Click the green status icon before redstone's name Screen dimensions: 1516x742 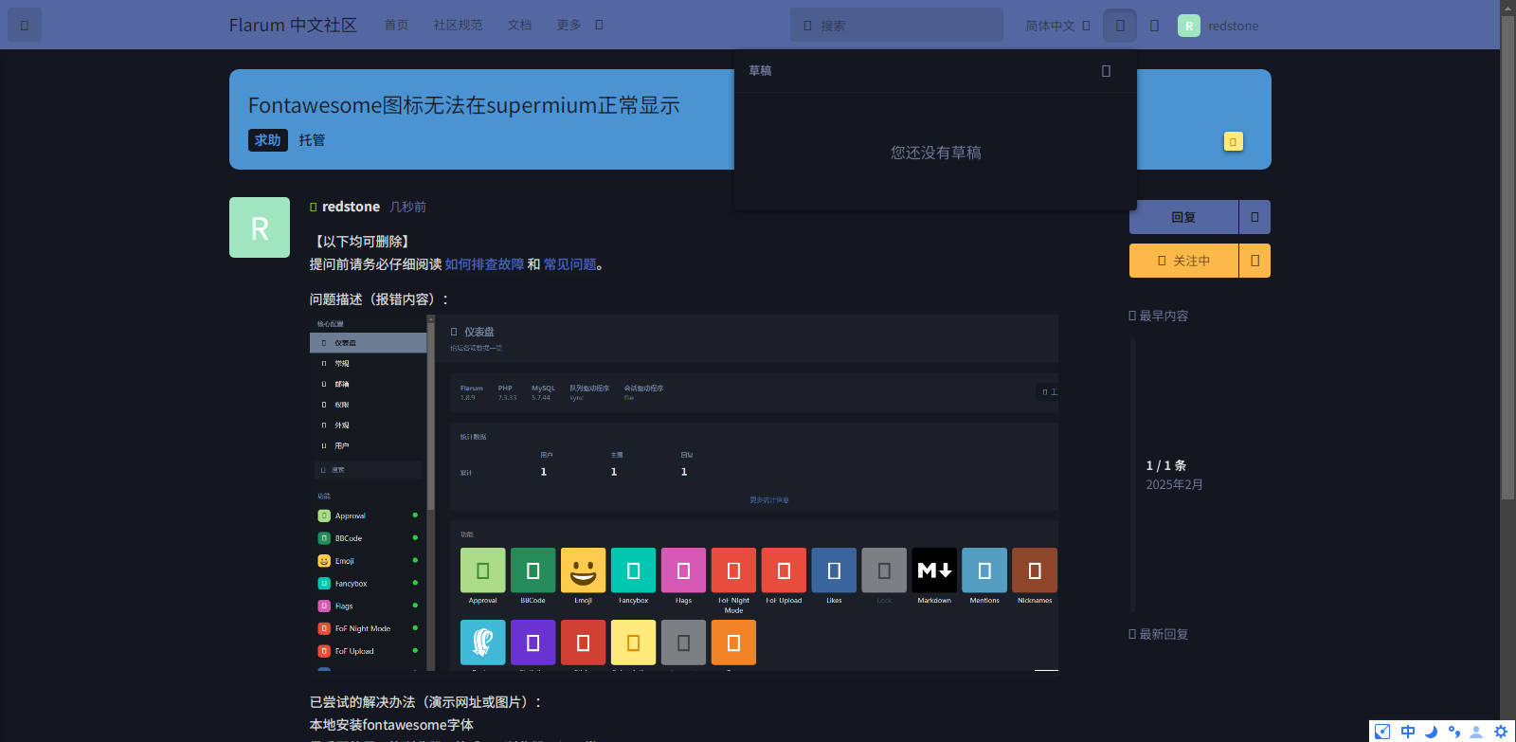click(314, 207)
